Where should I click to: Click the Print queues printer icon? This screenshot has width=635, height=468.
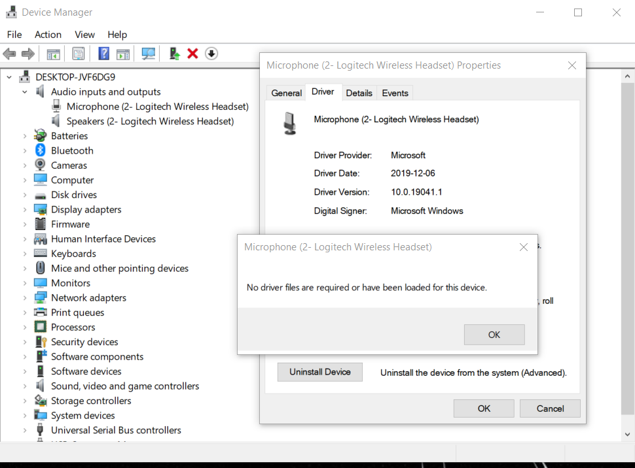(x=40, y=312)
